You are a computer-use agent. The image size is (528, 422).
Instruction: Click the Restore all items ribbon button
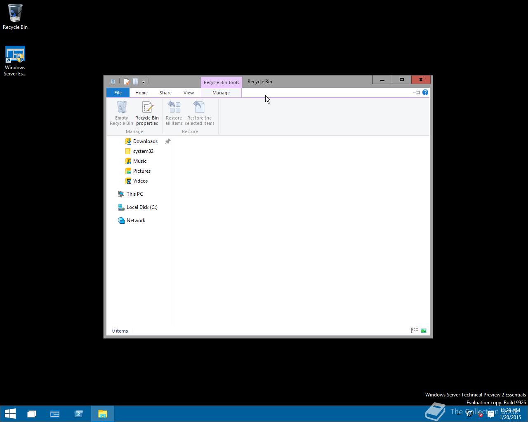pos(174,113)
